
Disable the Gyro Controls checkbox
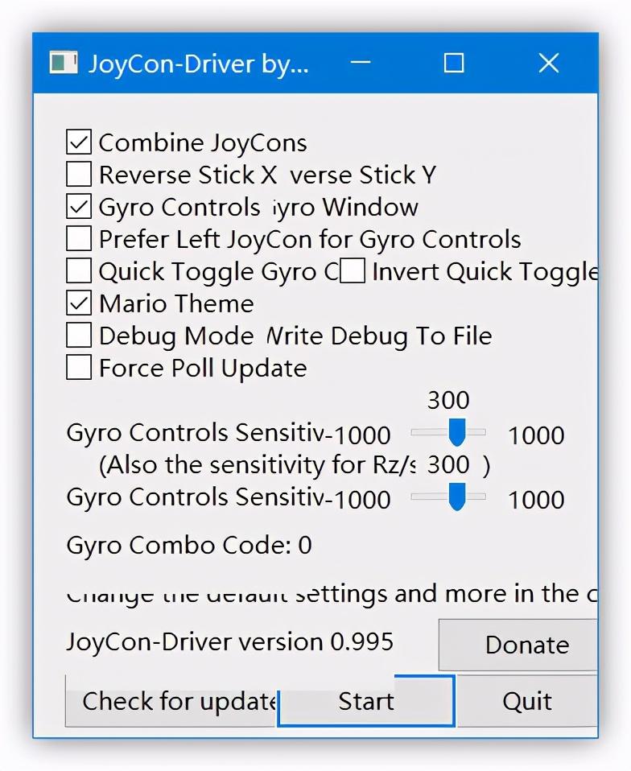(79, 207)
